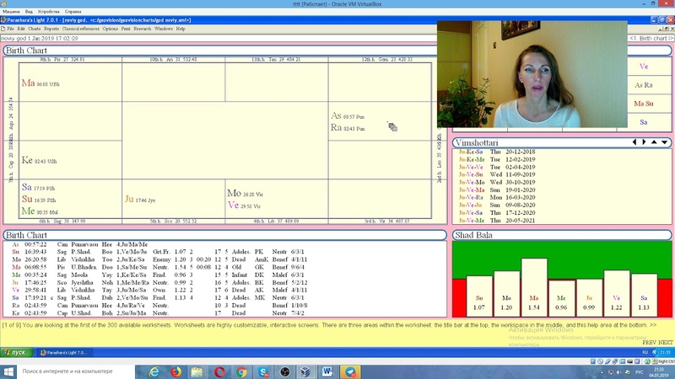Click the >> more help text link
The image size is (675, 379).
[x=653, y=325]
